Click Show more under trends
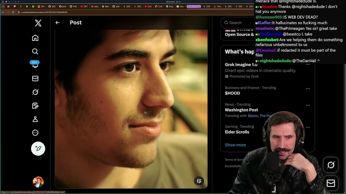 [x=235, y=145]
